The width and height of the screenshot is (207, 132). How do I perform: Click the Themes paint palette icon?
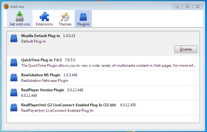click(65, 17)
